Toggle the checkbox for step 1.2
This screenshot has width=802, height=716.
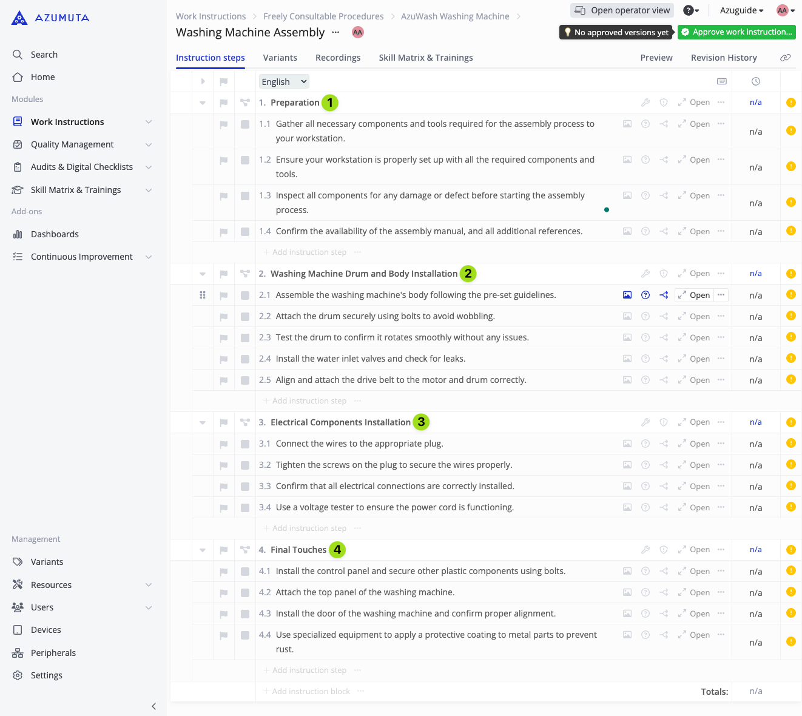click(x=245, y=160)
